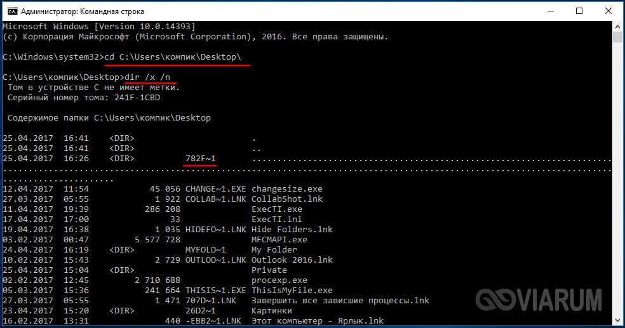This screenshot has height=328, width=625.
Task: Click 'ThisIsMyFile.exe' entry
Action: pos(292,291)
